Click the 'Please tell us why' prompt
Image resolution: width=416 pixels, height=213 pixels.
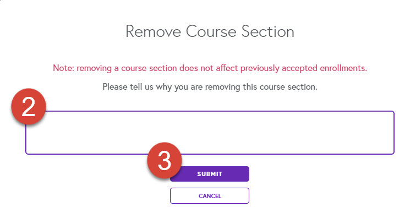[x=210, y=87]
